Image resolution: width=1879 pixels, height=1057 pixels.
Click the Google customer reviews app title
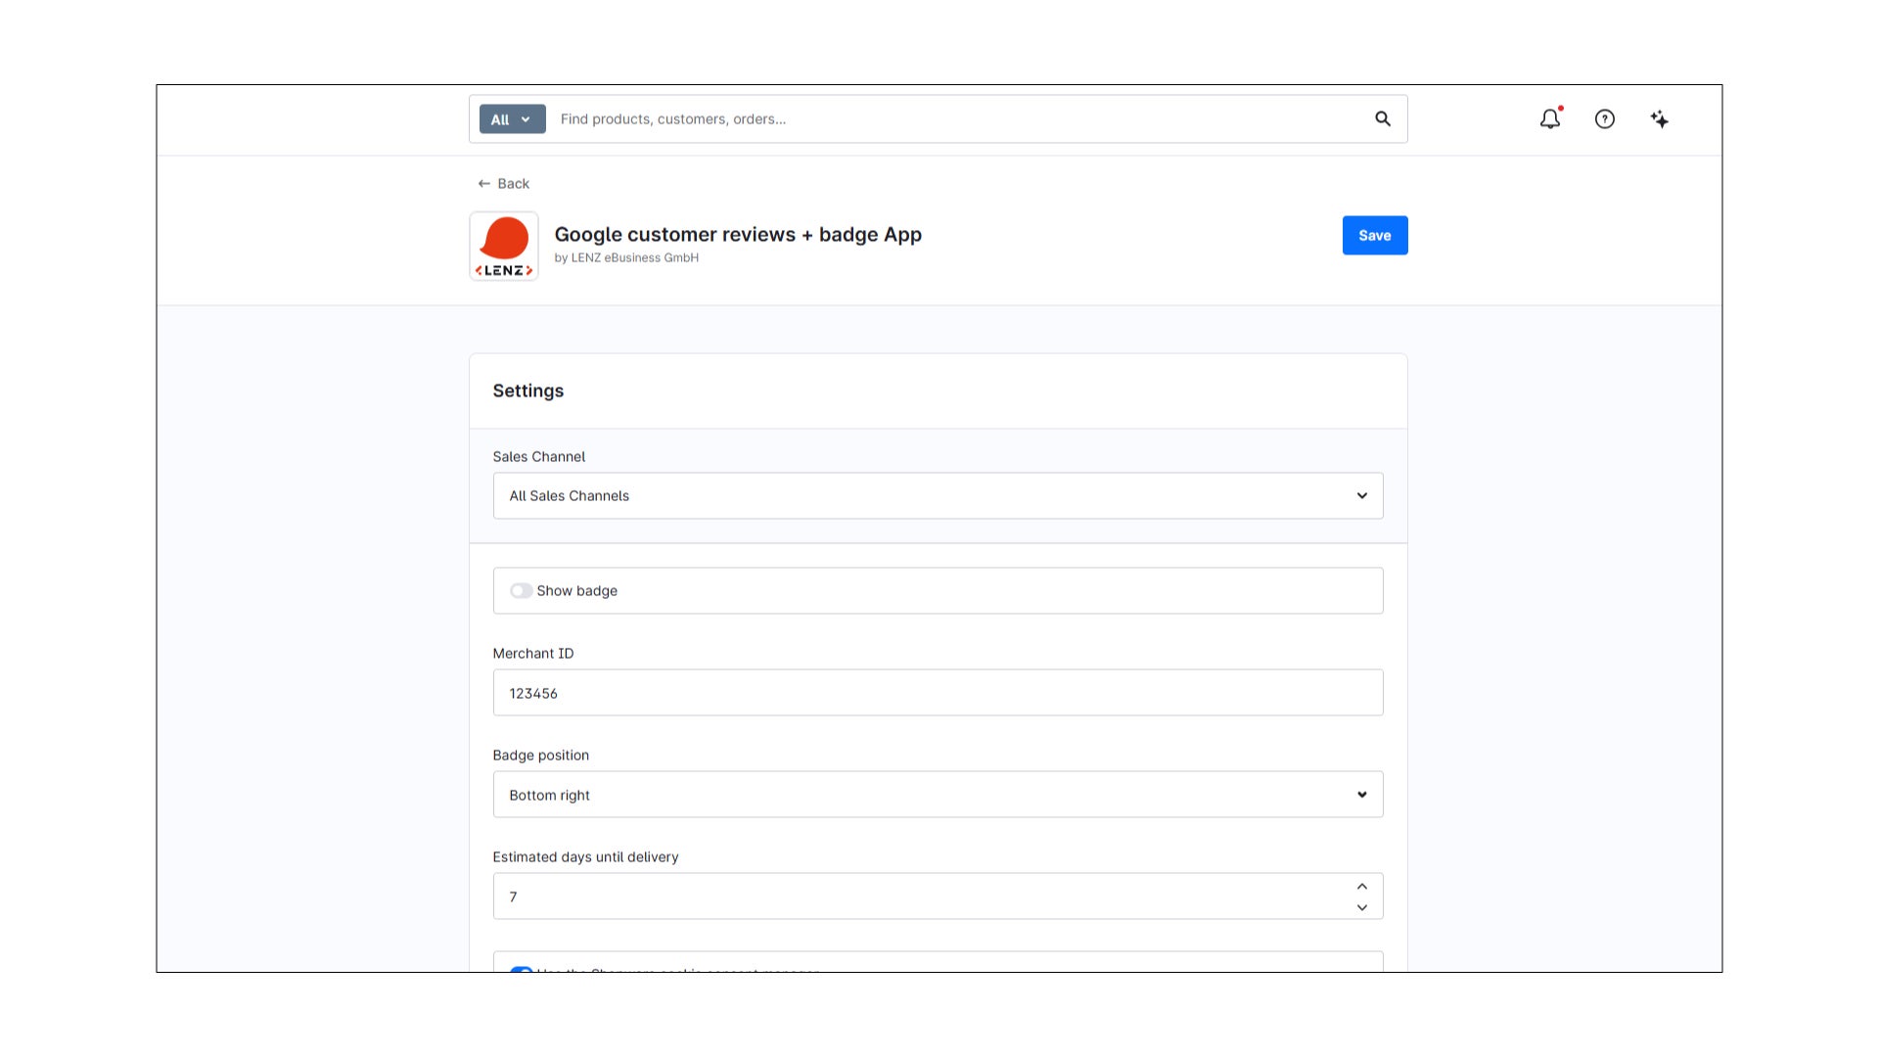pos(738,234)
